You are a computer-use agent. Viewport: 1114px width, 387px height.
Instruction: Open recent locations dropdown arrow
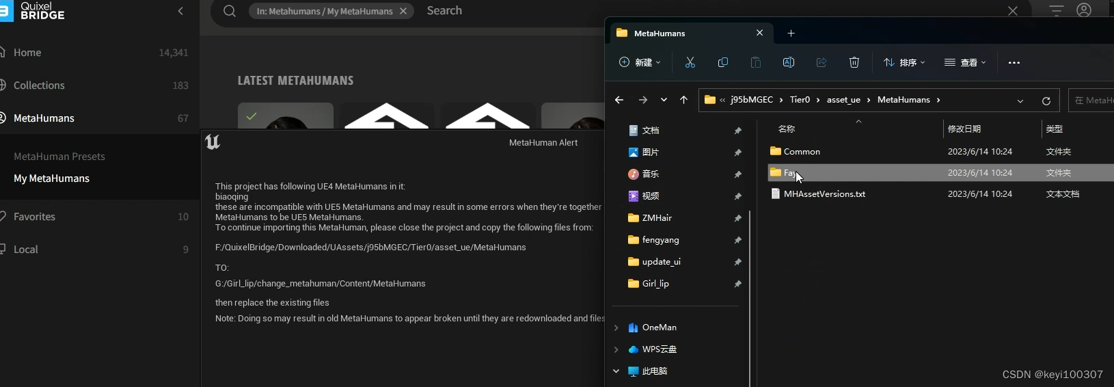[x=664, y=100]
